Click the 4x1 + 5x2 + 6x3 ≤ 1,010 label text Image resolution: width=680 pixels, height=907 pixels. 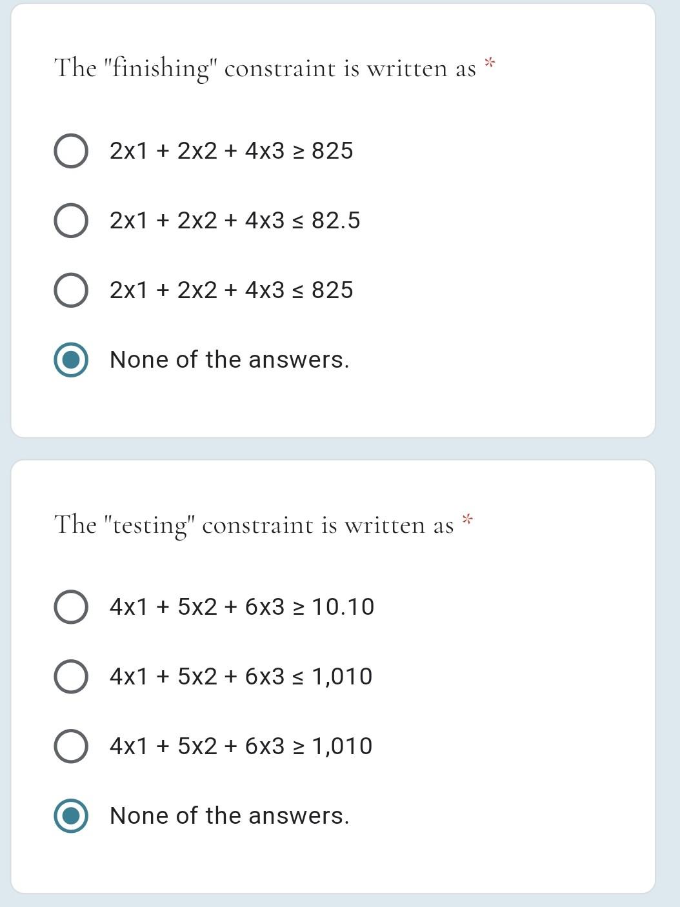coord(240,677)
